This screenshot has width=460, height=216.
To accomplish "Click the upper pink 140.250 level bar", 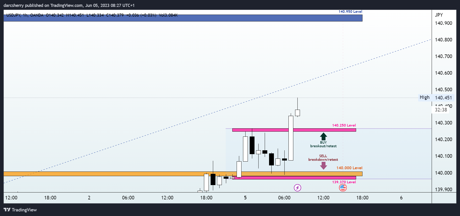I will click(x=294, y=130).
